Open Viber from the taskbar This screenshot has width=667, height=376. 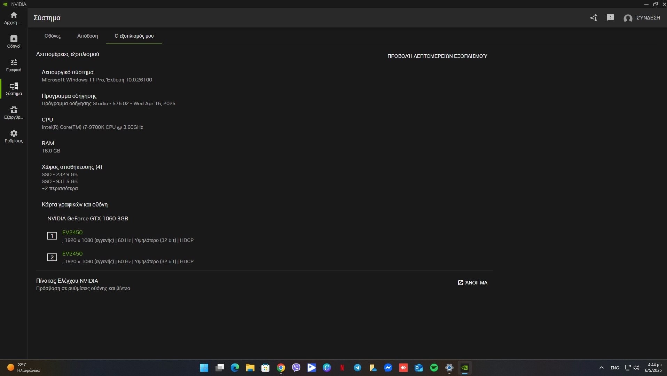coord(296,368)
